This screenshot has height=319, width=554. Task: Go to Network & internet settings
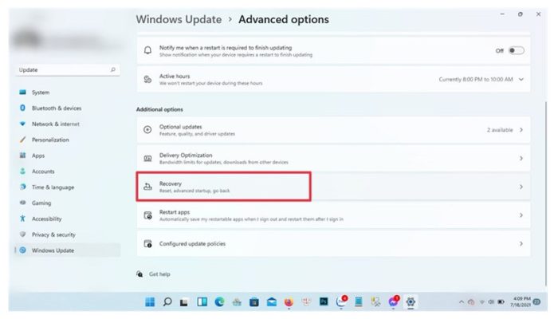(x=56, y=124)
